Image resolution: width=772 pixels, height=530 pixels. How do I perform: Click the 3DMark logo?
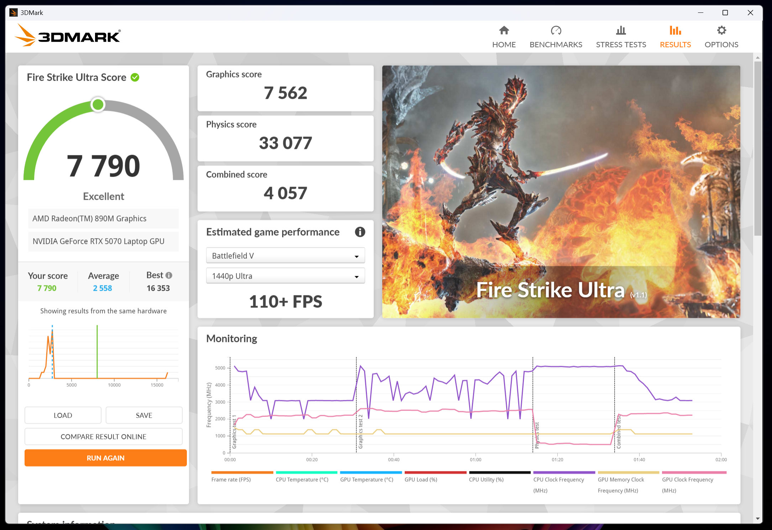click(68, 35)
